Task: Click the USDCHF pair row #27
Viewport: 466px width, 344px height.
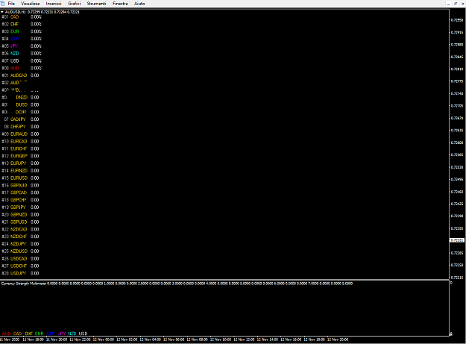Action: pyautogui.click(x=20, y=266)
